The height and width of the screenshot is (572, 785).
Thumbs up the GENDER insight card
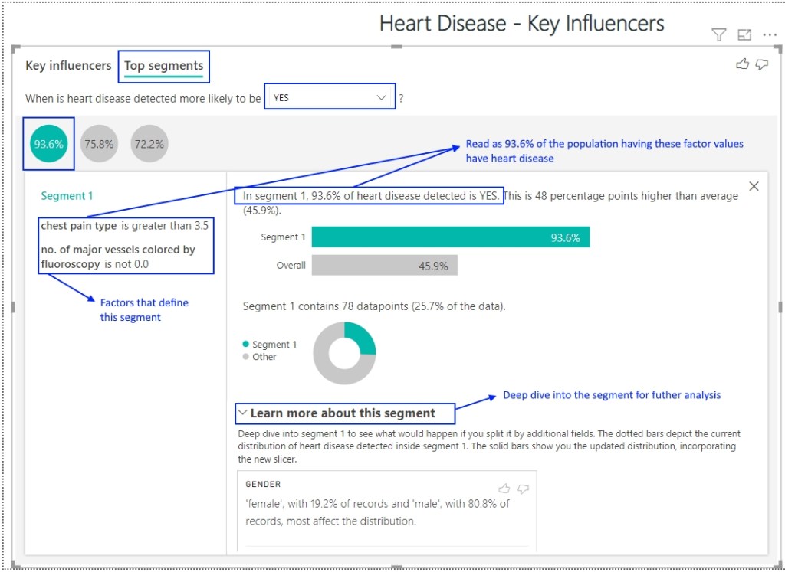[504, 488]
